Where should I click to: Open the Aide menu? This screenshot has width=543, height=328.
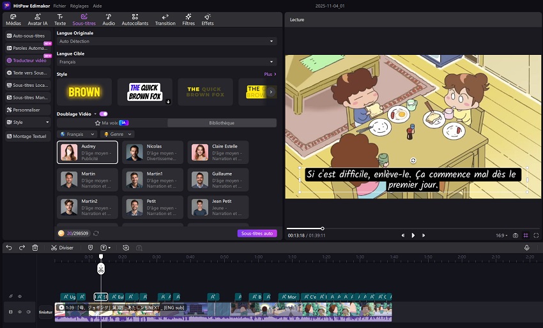coord(97,6)
